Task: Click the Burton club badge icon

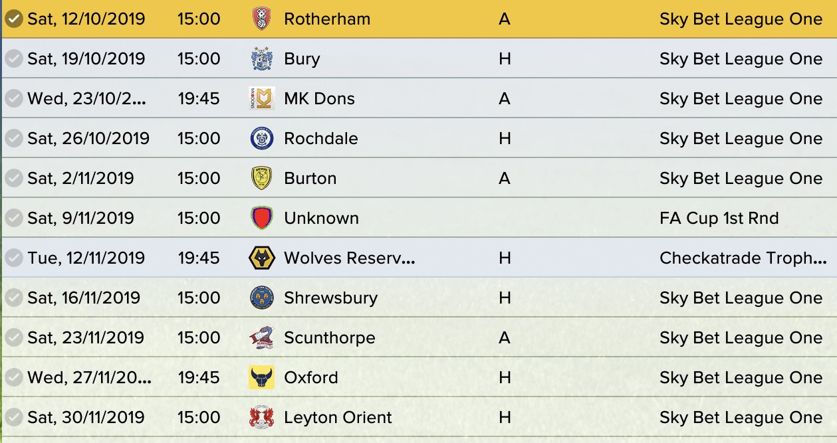Action: pyautogui.click(x=262, y=178)
